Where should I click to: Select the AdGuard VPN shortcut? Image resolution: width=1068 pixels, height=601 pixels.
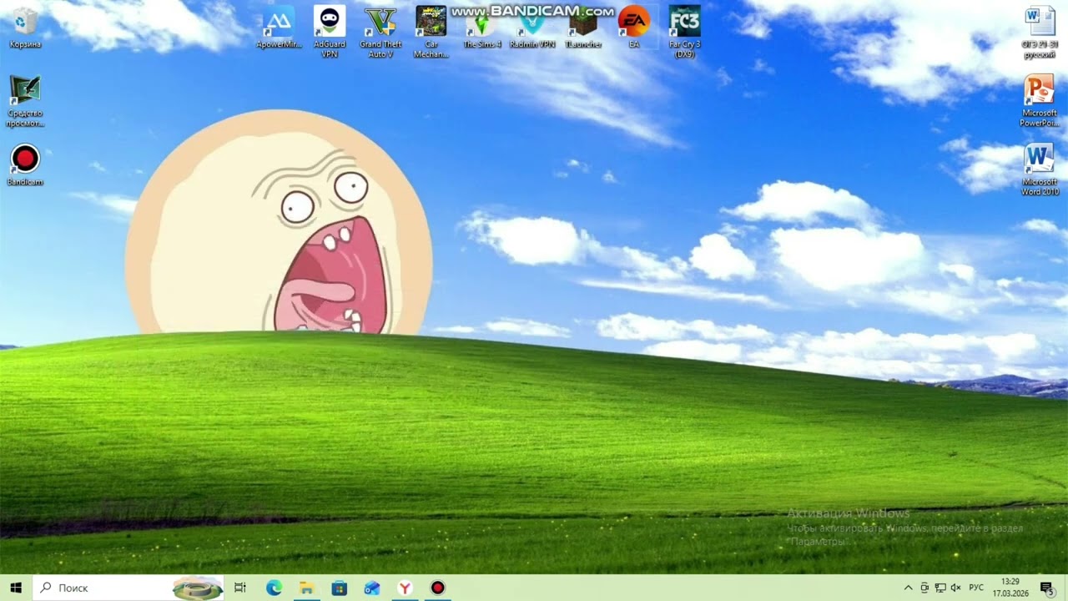(330, 33)
